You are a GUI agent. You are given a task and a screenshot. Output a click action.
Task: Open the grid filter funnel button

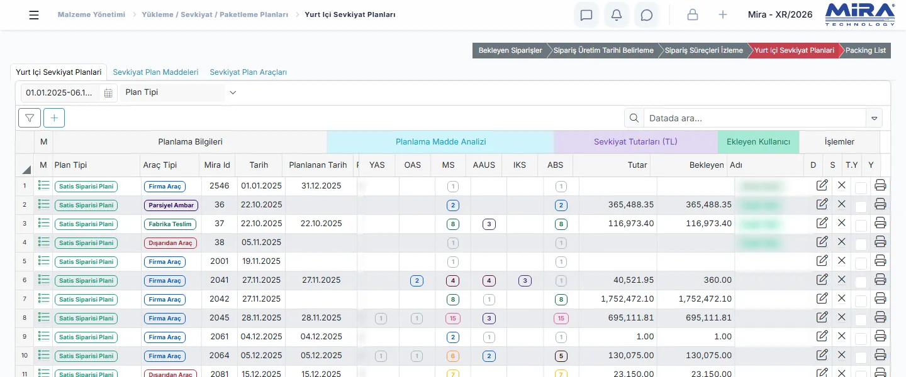30,117
